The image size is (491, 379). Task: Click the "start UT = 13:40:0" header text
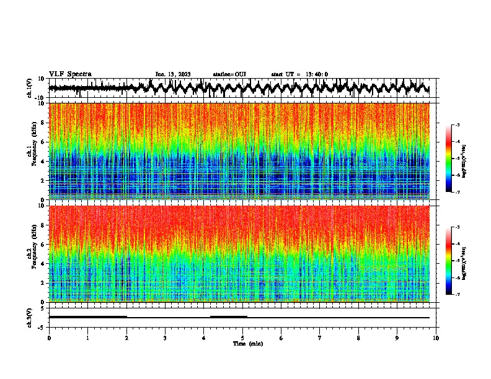(x=299, y=74)
